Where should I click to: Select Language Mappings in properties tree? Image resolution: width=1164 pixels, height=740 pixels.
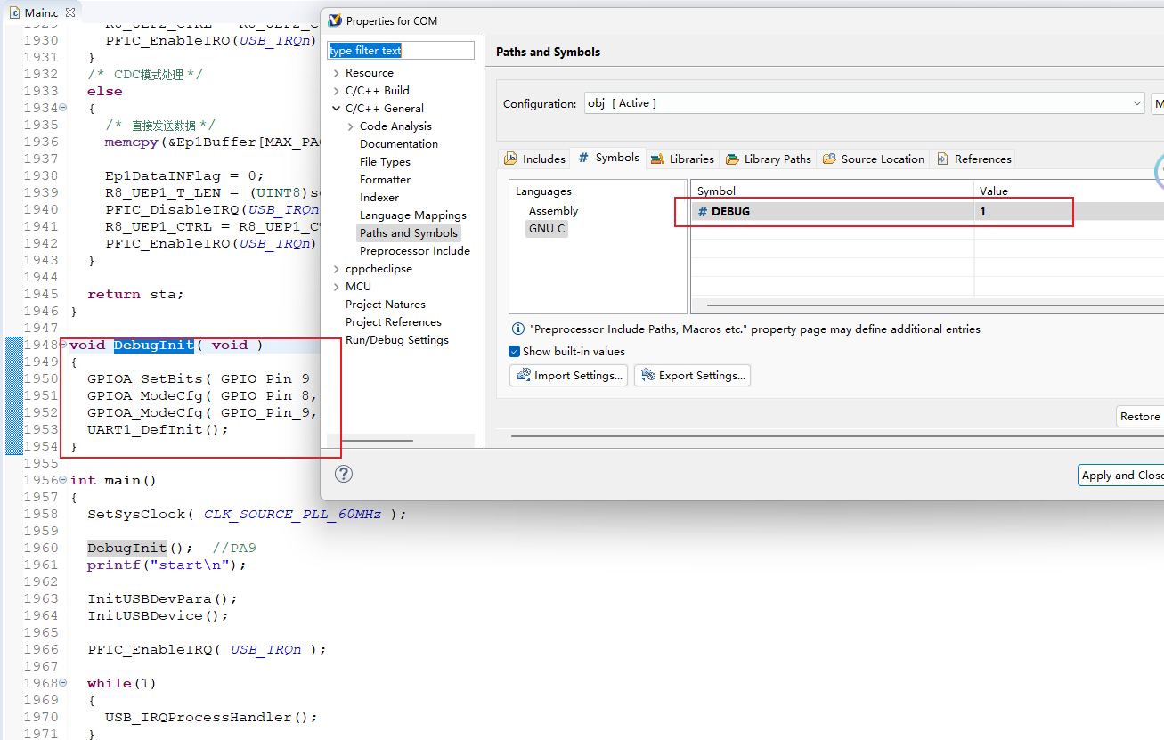[x=413, y=215]
